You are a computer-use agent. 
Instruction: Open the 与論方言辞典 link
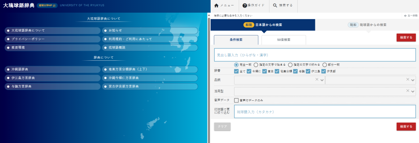tap(52, 87)
